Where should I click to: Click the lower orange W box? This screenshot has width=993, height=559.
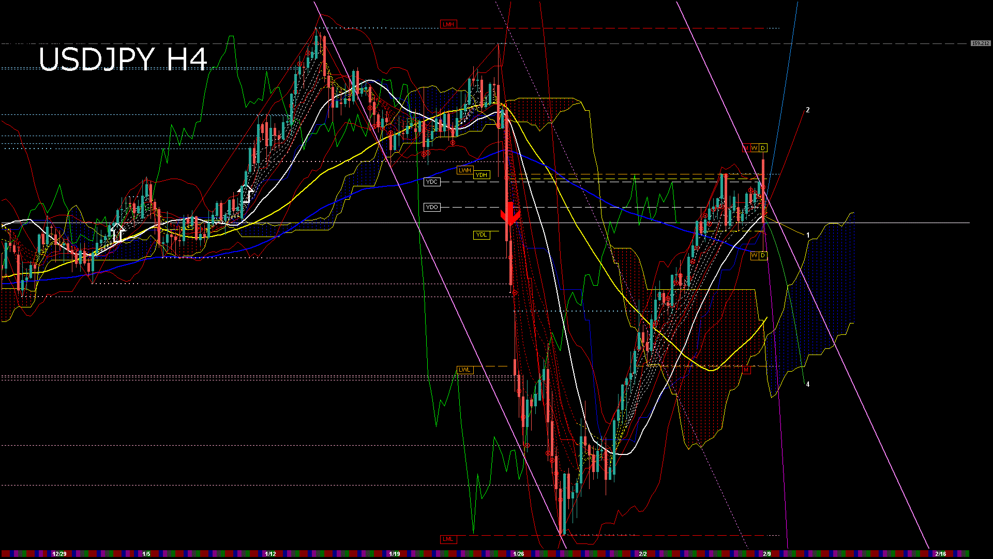pos(754,255)
